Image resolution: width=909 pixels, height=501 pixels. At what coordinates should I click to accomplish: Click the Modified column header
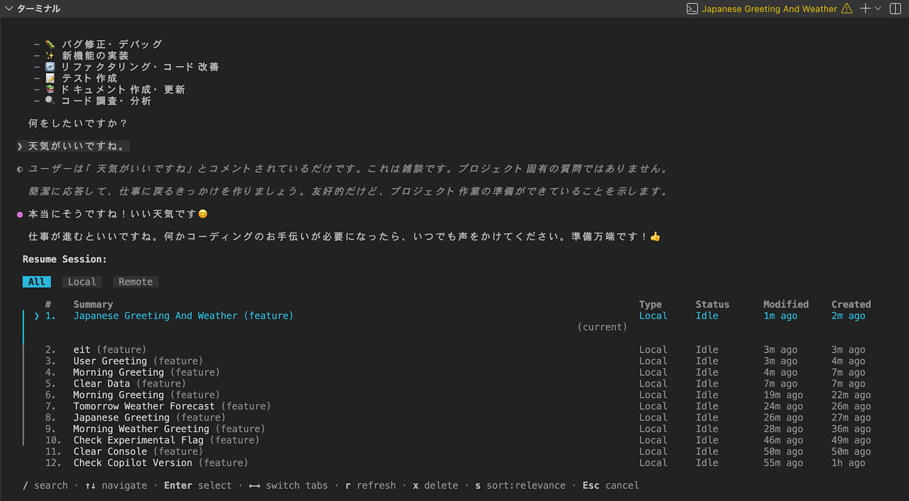[x=786, y=305]
